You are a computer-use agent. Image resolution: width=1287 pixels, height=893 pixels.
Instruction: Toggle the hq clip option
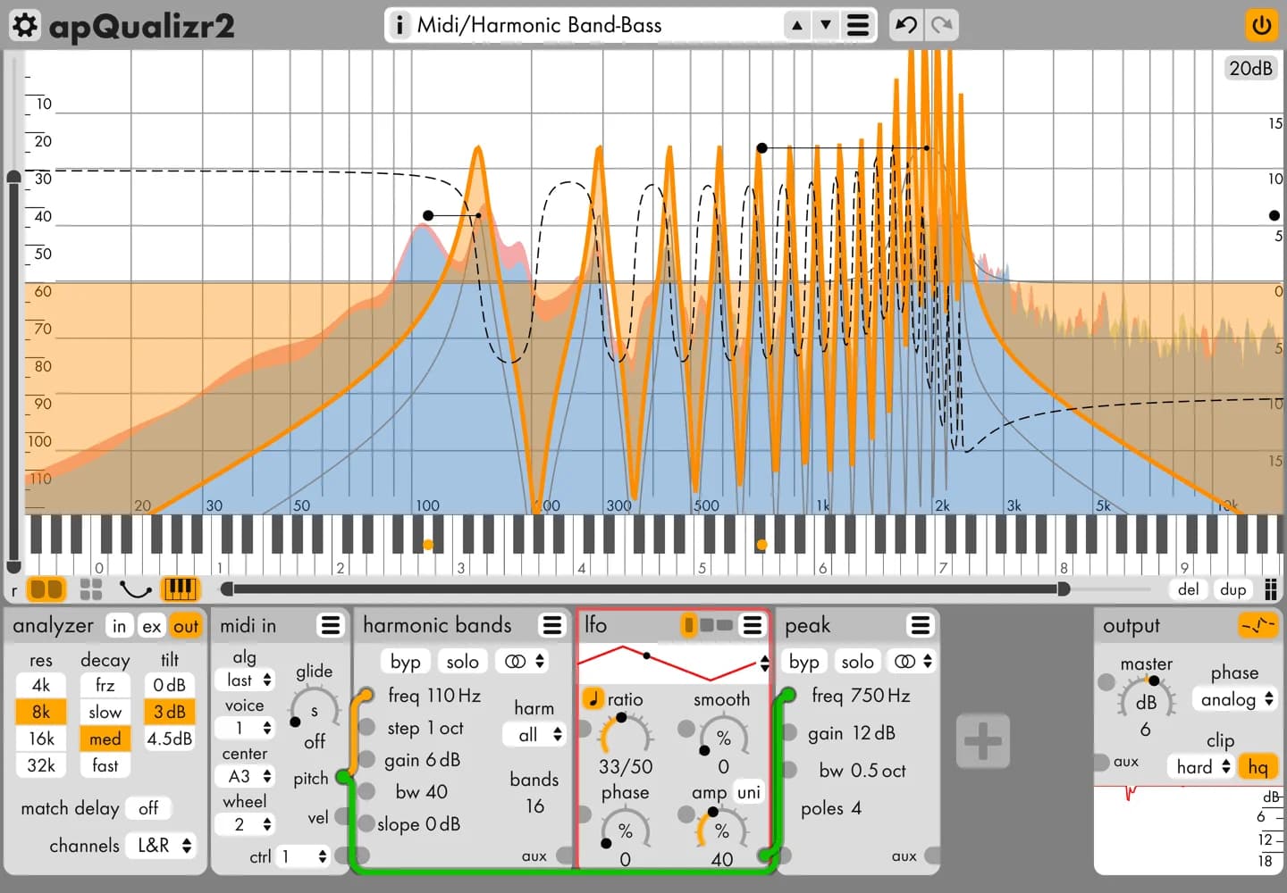tap(1258, 767)
